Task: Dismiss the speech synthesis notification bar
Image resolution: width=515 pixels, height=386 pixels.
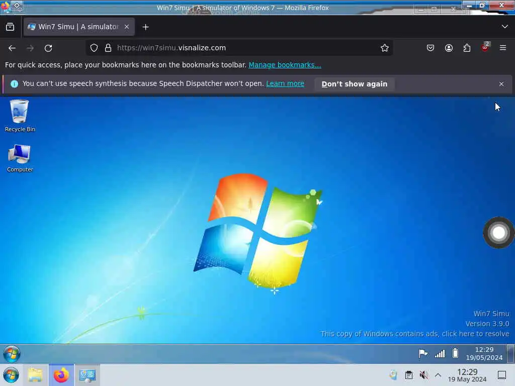Action: [x=501, y=84]
